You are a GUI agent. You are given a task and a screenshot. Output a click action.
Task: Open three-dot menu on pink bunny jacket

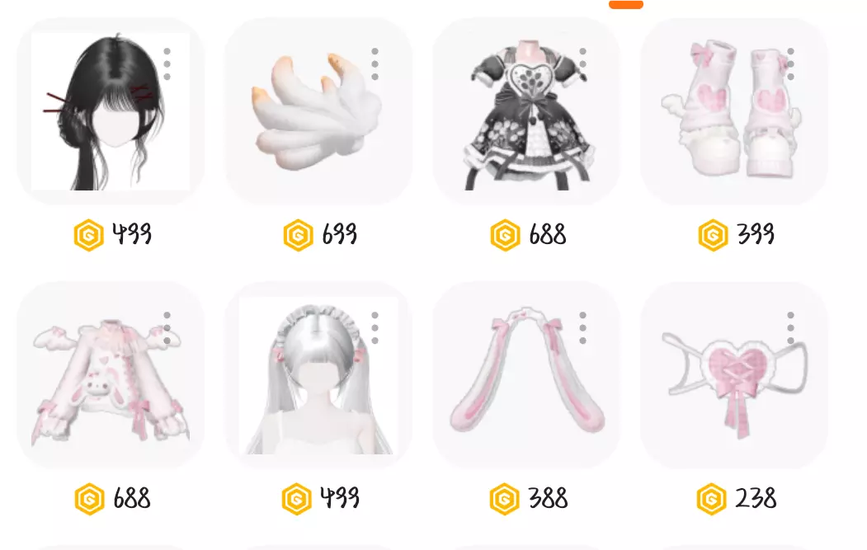[x=167, y=328]
